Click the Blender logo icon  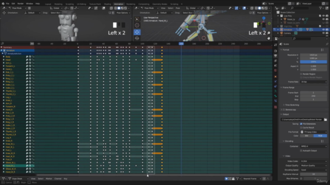coord(3,4)
